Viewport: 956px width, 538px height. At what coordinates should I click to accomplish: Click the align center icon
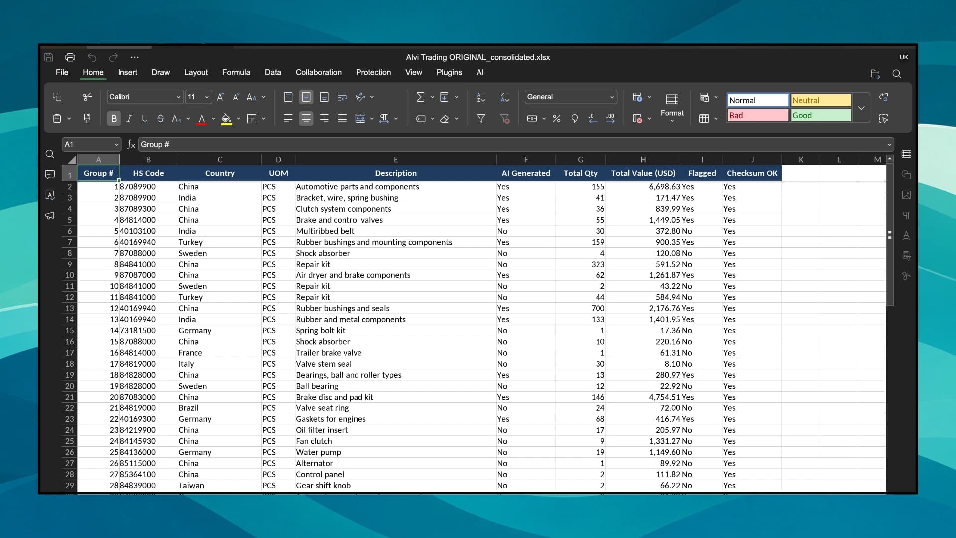(x=306, y=118)
